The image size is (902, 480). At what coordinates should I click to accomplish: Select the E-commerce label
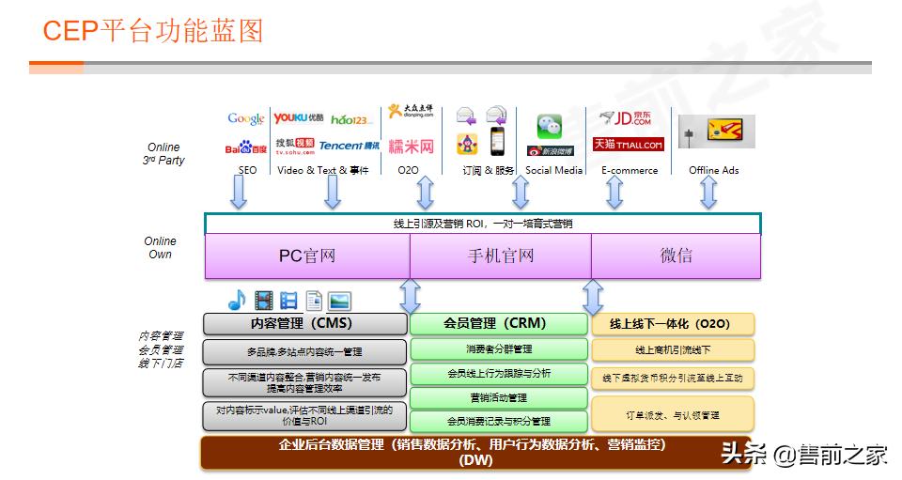630,170
